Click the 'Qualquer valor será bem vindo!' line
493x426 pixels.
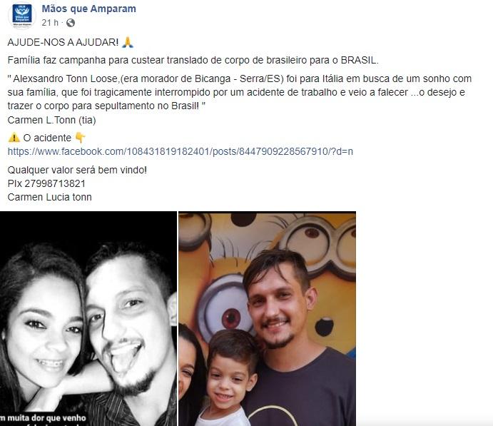pyautogui.click(x=77, y=170)
